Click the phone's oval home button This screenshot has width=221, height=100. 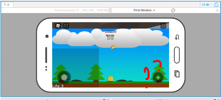click(177, 55)
